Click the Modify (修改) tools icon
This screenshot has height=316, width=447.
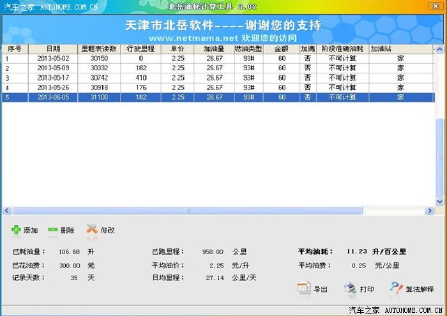92,229
